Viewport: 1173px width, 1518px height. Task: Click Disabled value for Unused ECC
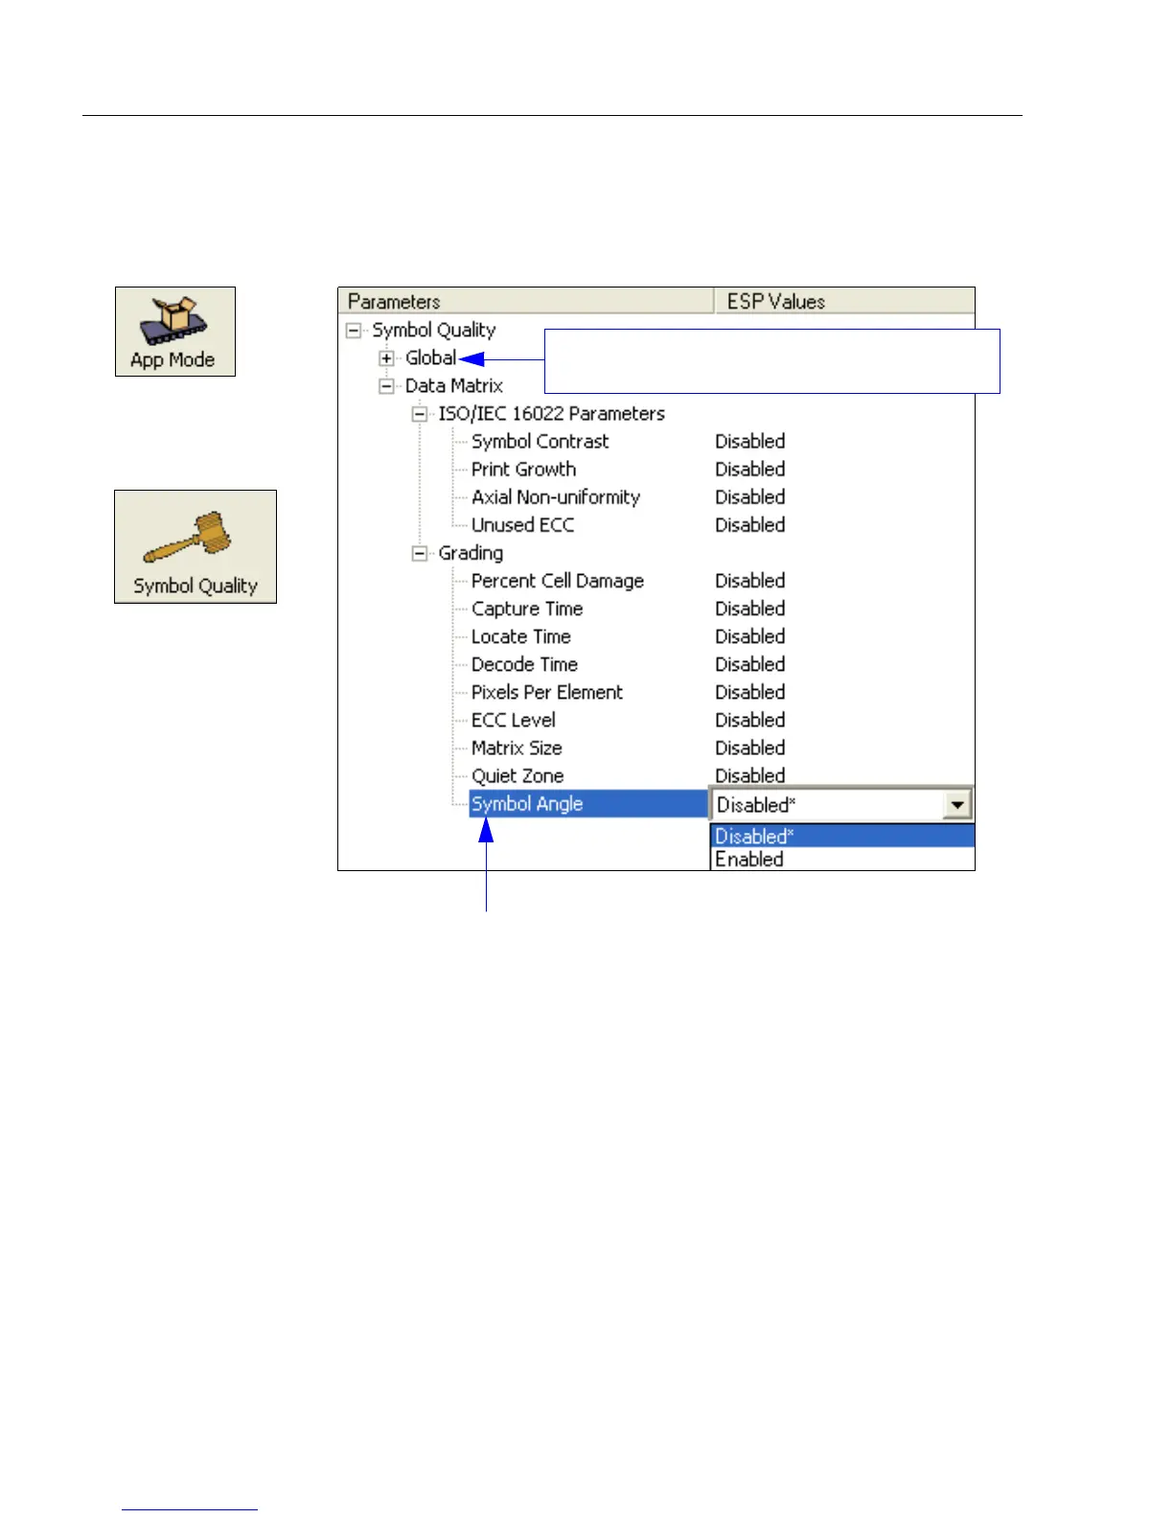[x=750, y=525]
